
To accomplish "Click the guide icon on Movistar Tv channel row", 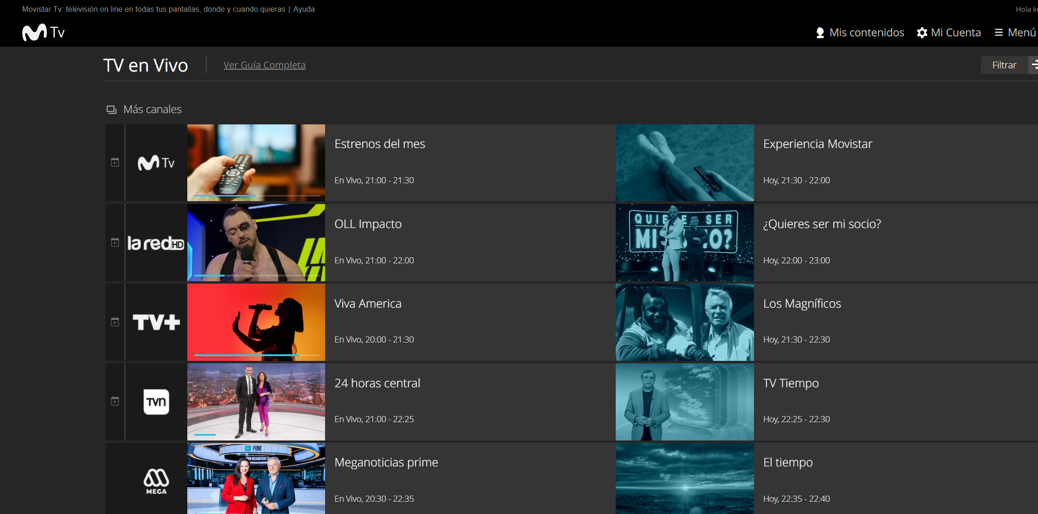I will click(x=115, y=163).
